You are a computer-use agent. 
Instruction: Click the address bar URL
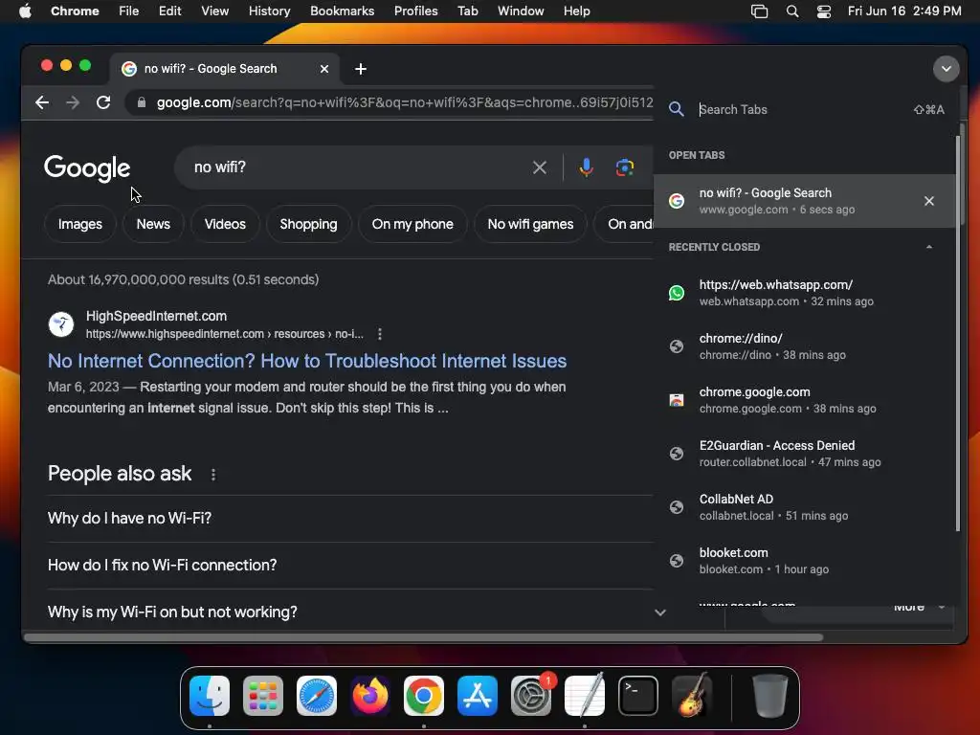pos(405,102)
